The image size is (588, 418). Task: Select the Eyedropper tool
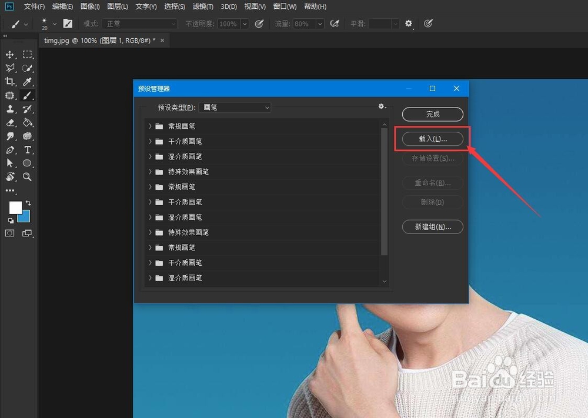pyautogui.click(x=27, y=81)
